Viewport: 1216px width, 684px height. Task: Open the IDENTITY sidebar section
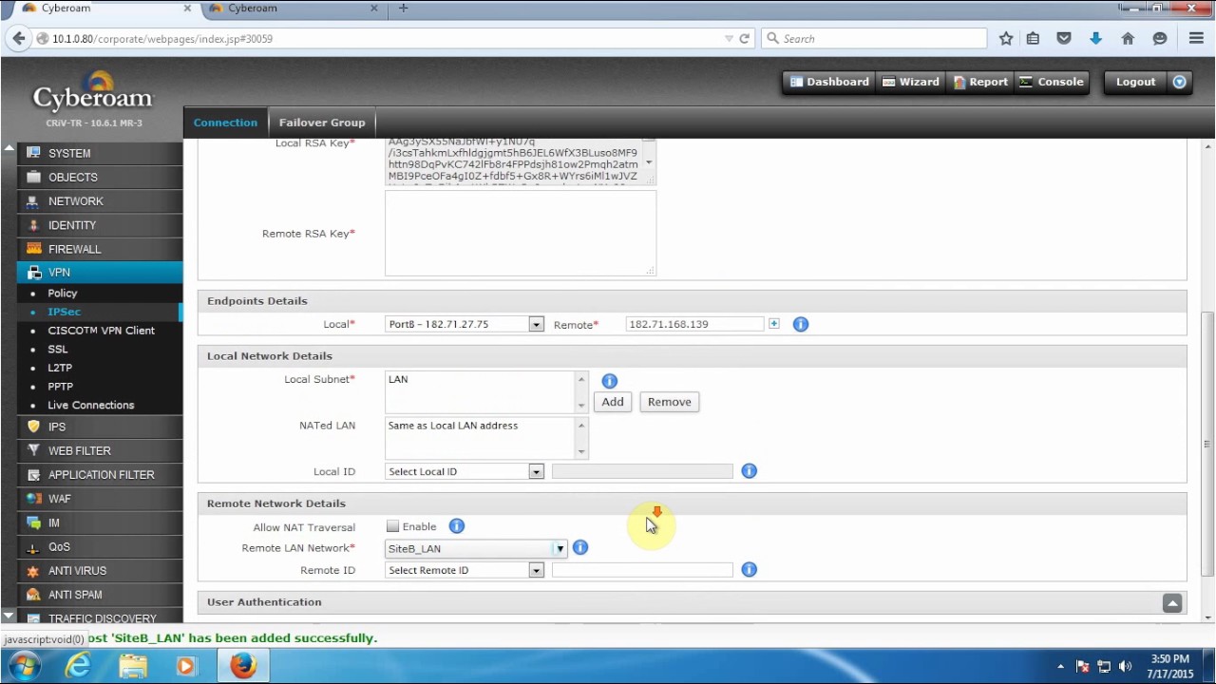(x=100, y=225)
